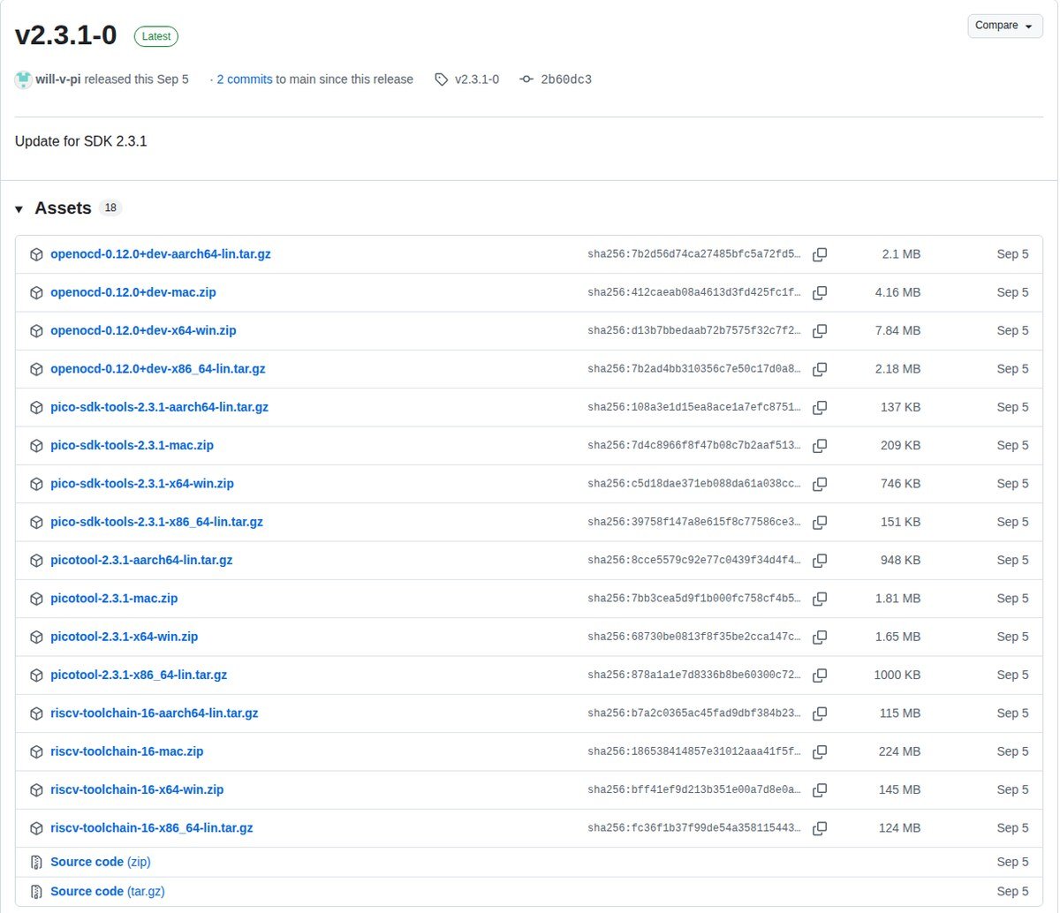Collapse the Assets section triangle
The height and width of the screenshot is (913, 1060).
(19, 209)
